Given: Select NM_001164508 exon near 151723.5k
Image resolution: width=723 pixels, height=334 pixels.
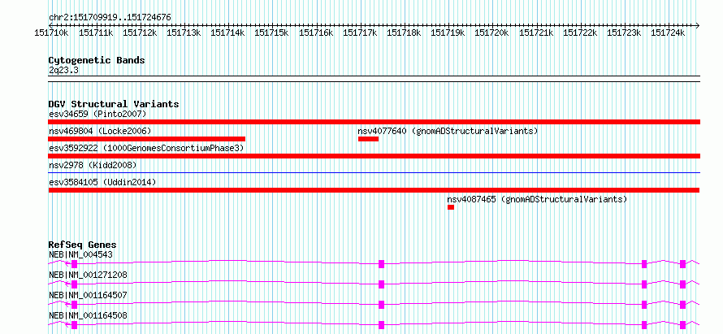Looking at the screenshot, I should point(644,325).
